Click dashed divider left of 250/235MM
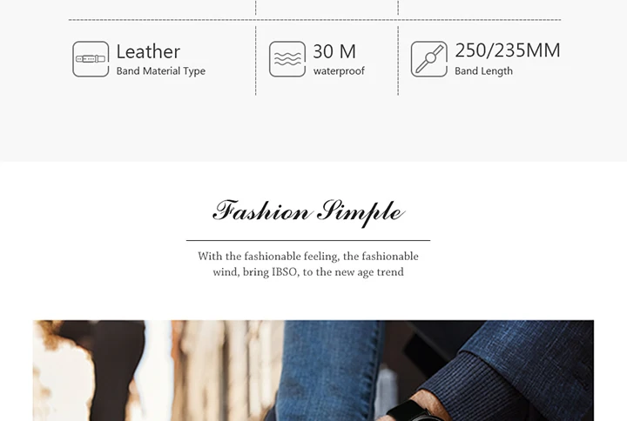This screenshot has width=627, height=421. pyautogui.click(x=398, y=61)
